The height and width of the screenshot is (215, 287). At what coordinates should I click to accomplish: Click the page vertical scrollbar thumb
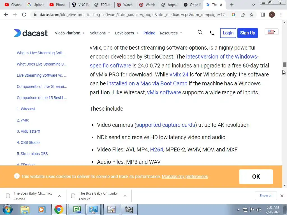(x=284, y=65)
